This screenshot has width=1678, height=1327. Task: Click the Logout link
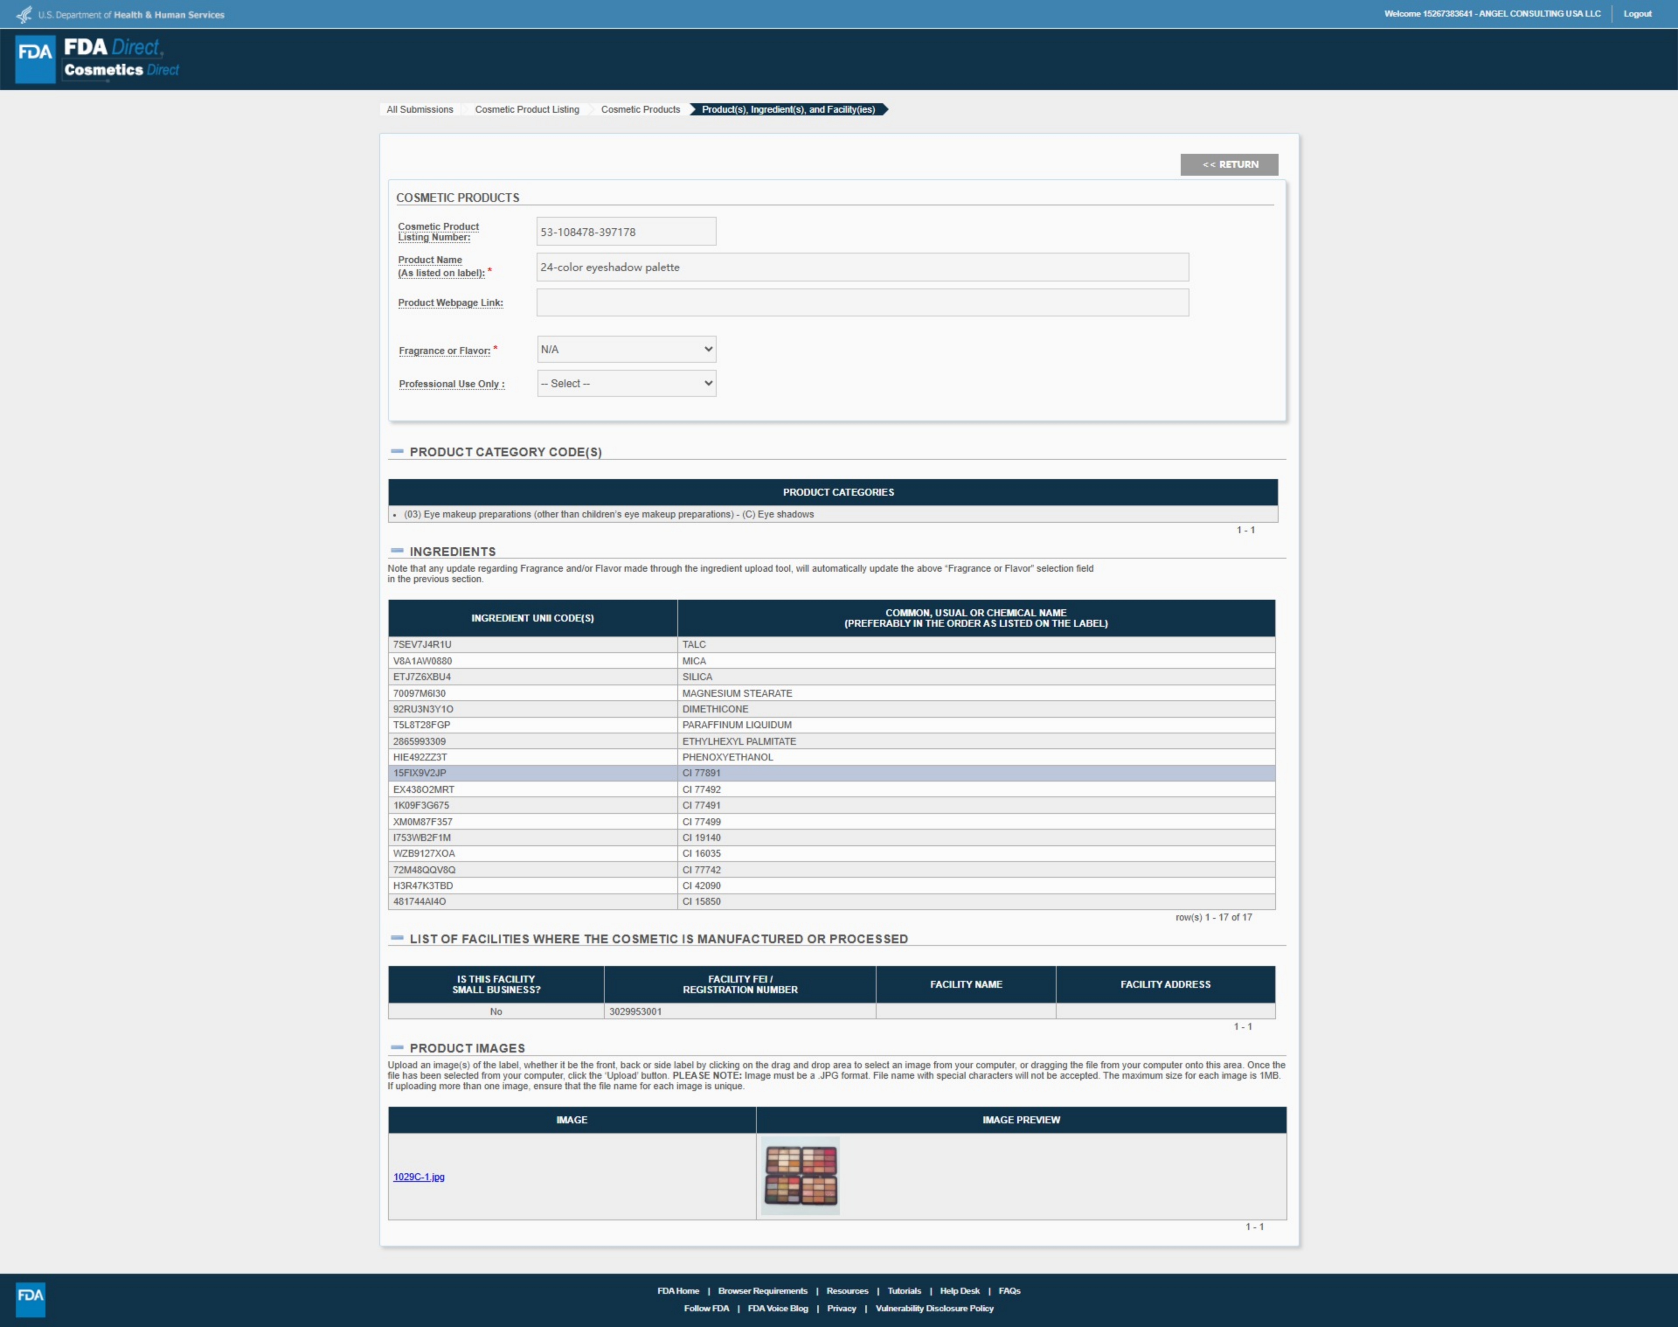point(1637,14)
